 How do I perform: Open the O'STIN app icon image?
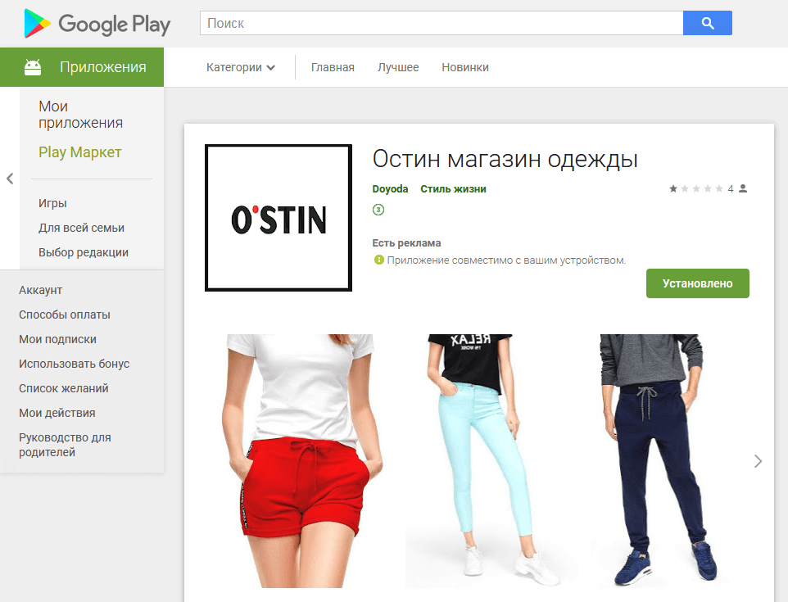[279, 218]
